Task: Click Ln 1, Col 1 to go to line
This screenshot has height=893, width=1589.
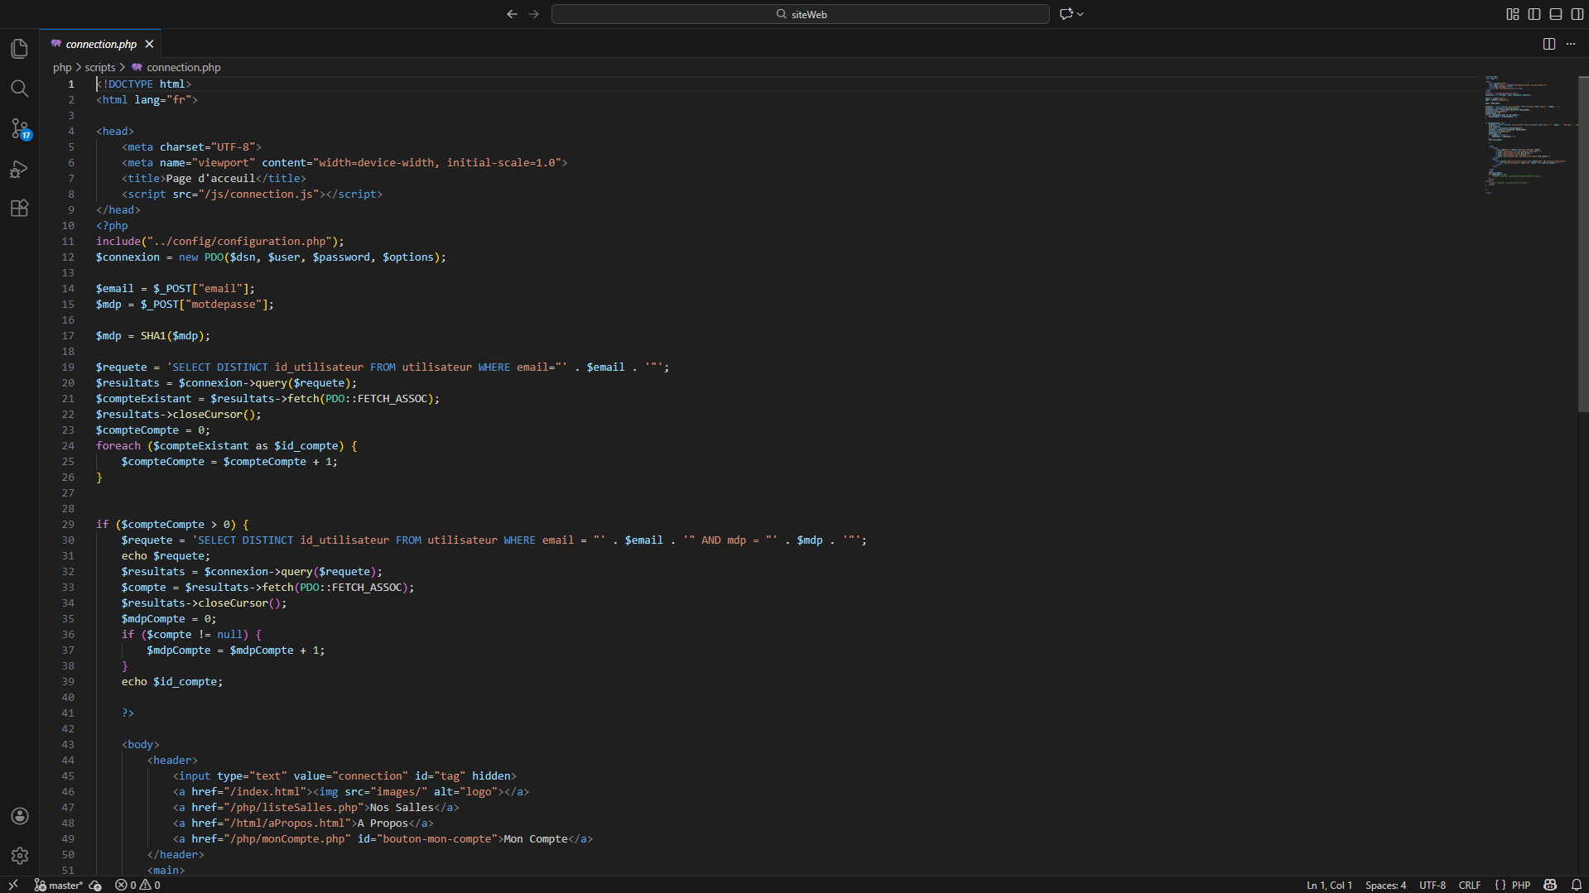Action: (1329, 885)
